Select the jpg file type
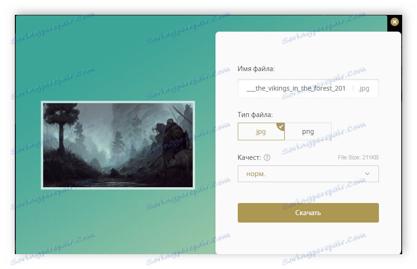Screen dimensions: 417x269 pos(261,131)
